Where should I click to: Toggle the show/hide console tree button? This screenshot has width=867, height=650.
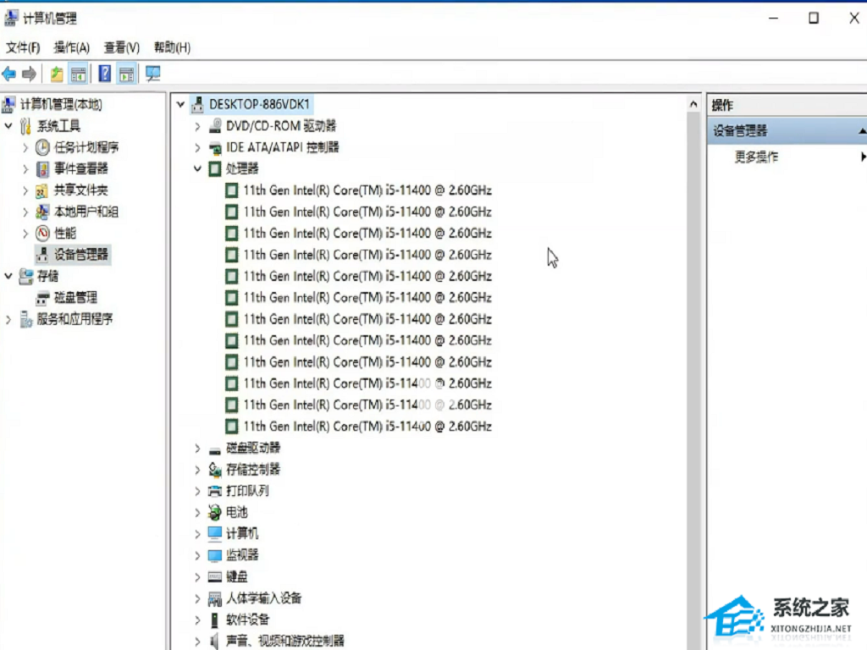point(78,74)
